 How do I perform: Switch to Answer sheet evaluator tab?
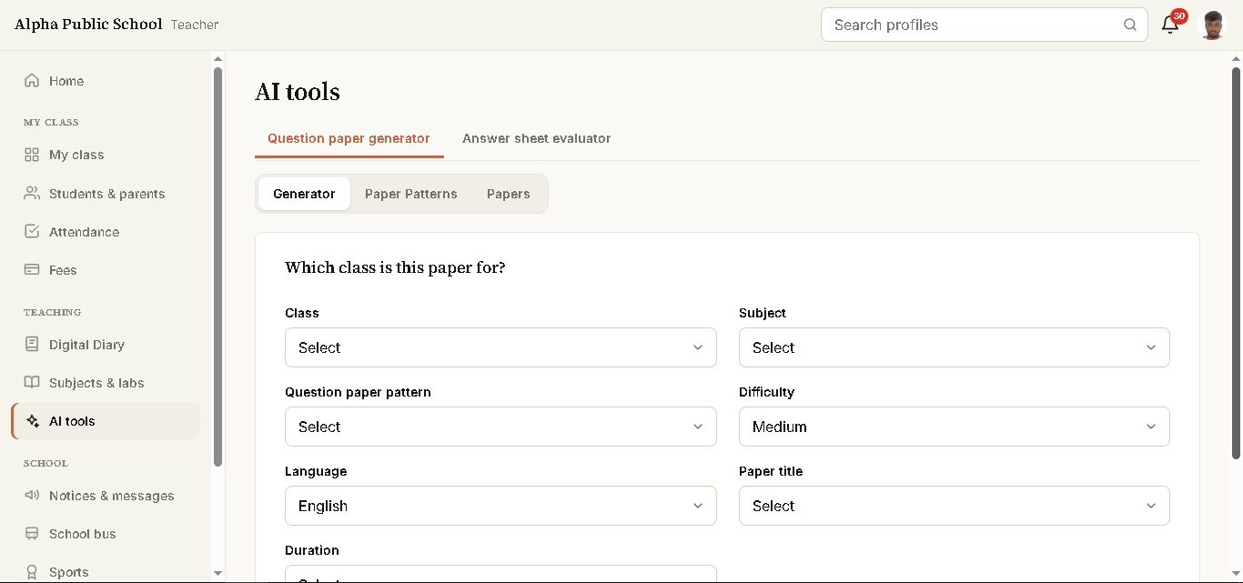tap(537, 138)
